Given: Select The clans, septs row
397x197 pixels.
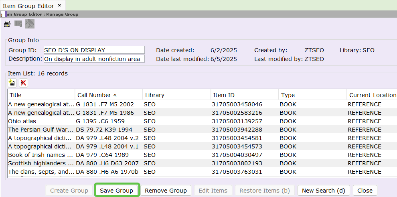Looking at the screenshot, I should coord(202,172).
